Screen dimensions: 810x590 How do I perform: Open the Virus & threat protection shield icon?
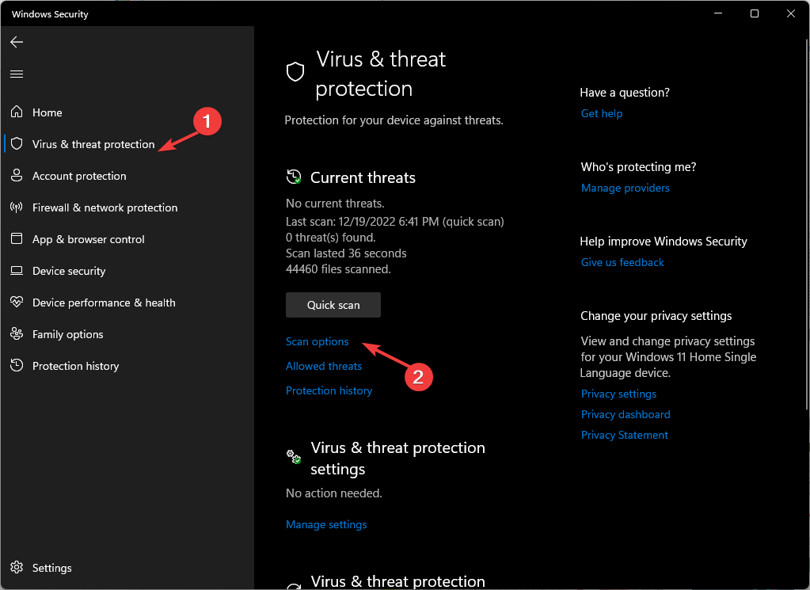(x=16, y=143)
